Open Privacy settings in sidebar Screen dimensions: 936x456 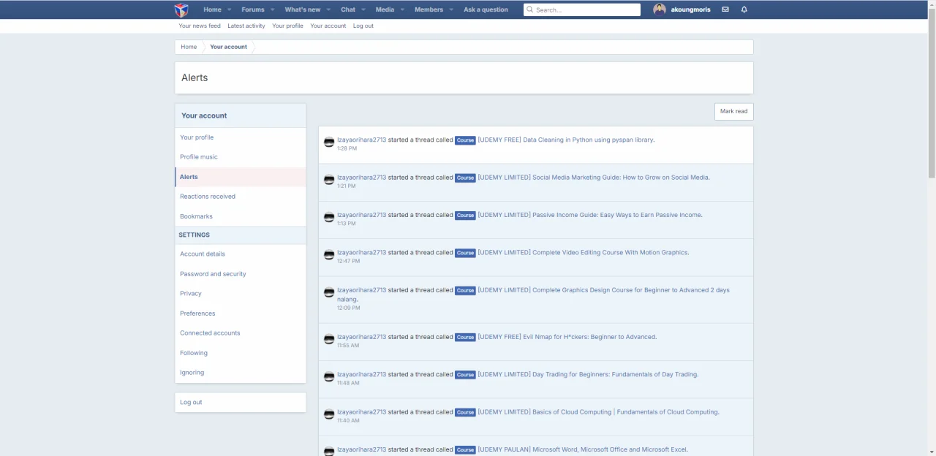pos(241,294)
